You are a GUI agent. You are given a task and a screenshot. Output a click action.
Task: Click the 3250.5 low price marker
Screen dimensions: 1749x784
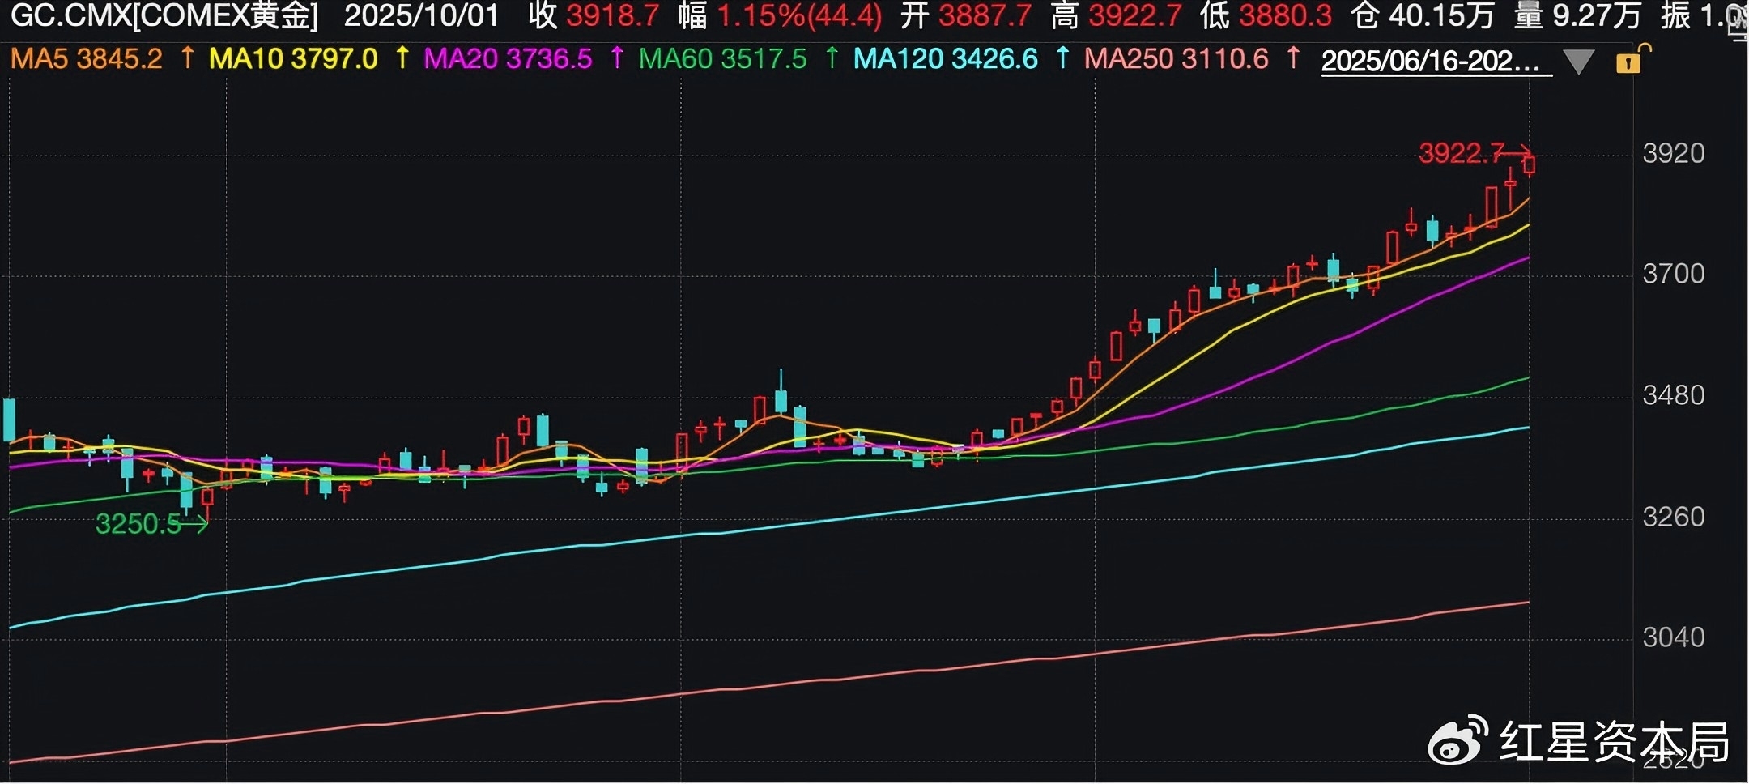point(138,524)
